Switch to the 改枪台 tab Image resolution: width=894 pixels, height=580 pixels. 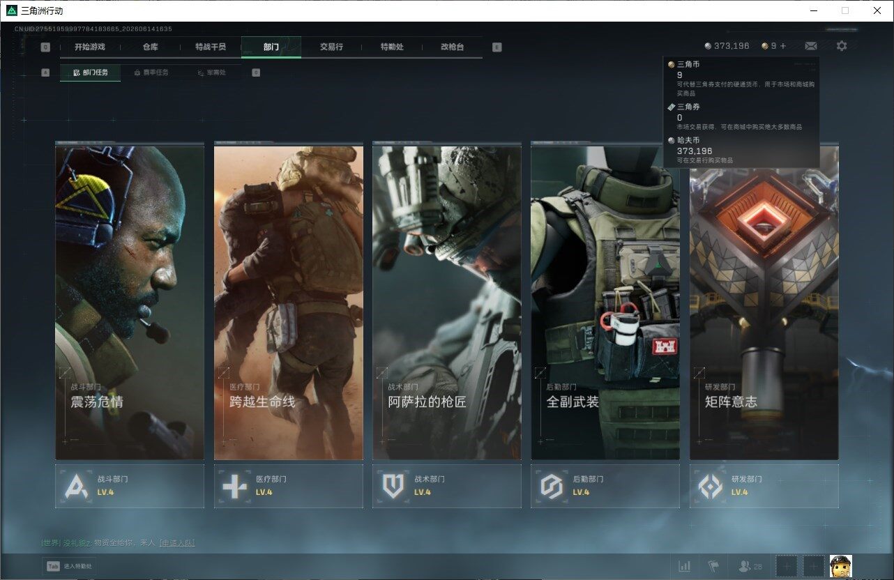click(452, 47)
